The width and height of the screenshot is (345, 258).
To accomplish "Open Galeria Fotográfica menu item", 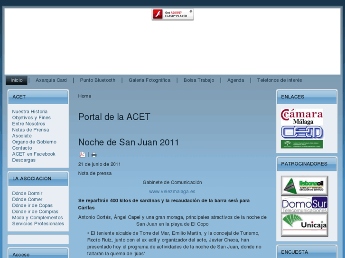I will point(149,80).
